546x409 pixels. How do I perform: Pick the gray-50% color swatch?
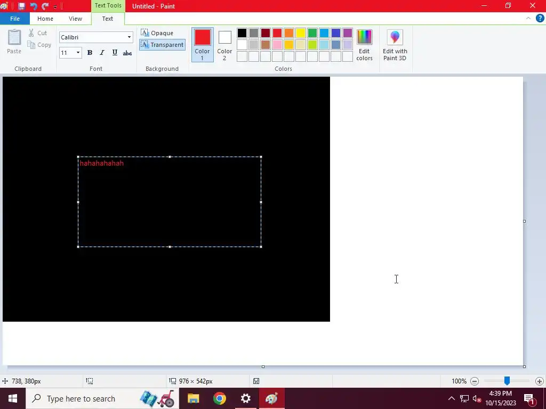[x=254, y=33]
